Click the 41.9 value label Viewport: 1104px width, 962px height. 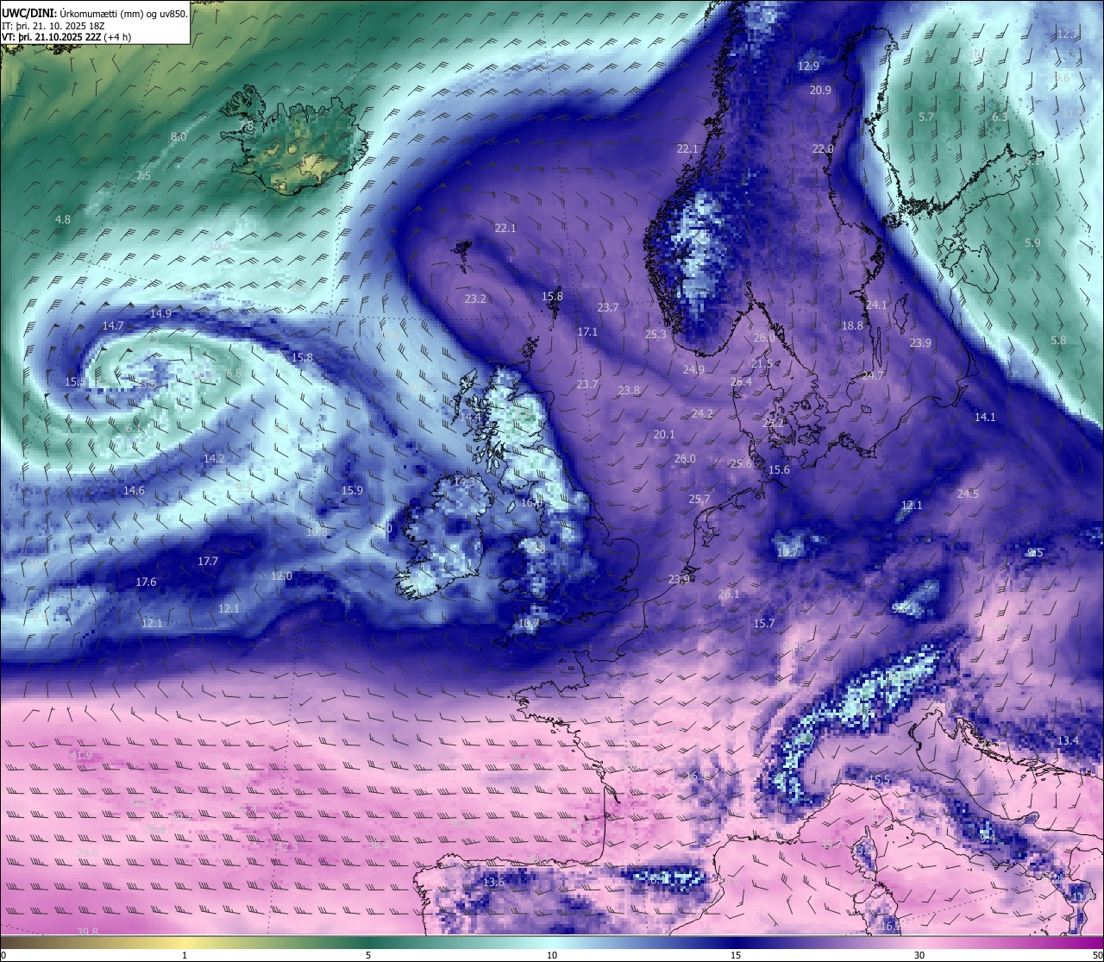(81, 756)
